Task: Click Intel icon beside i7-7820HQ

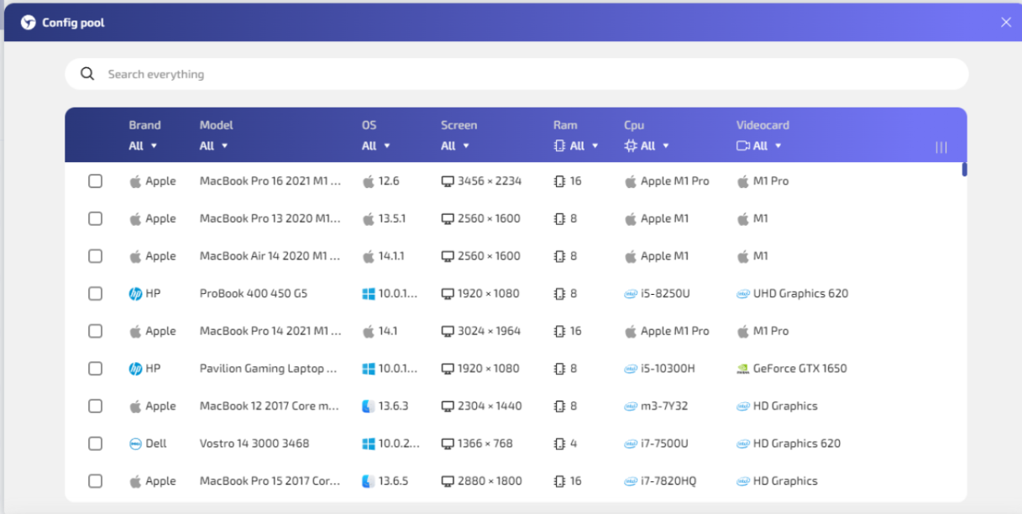Action: click(631, 481)
